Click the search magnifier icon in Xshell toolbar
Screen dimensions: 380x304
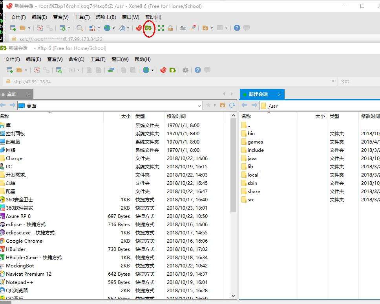point(80,28)
